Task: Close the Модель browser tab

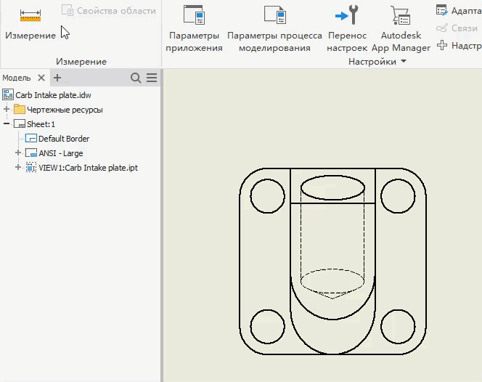Action: point(41,78)
